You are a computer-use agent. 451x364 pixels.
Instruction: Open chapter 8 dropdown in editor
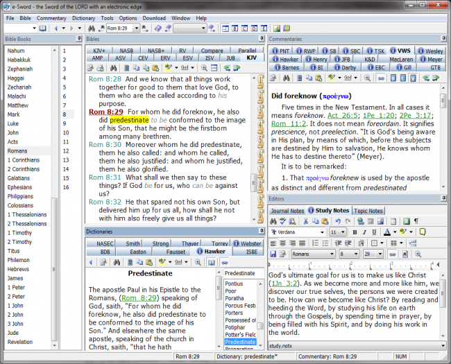[356, 254]
